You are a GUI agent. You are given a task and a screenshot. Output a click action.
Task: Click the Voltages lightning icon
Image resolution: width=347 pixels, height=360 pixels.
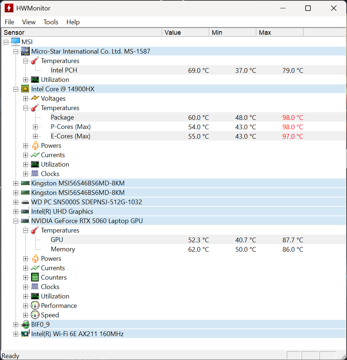point(35,98)
